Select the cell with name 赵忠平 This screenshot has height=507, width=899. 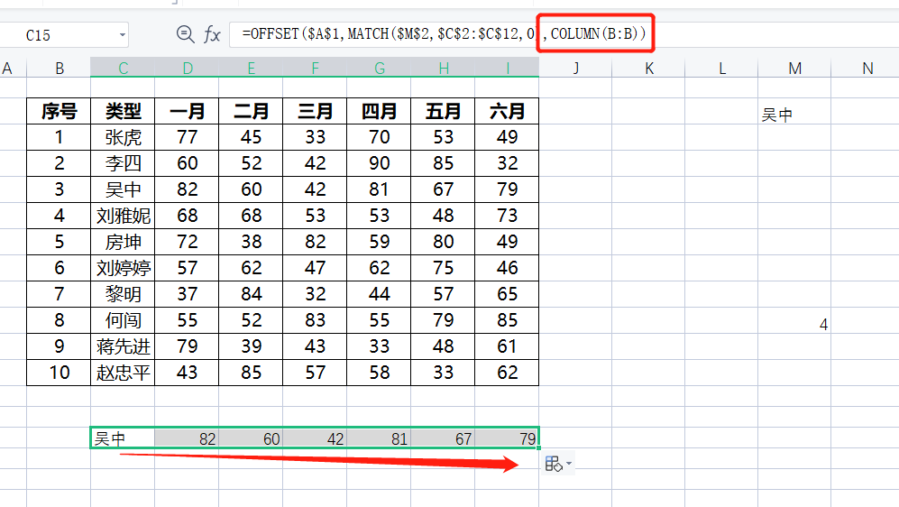coord(123,373)
